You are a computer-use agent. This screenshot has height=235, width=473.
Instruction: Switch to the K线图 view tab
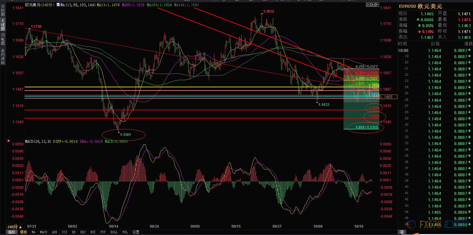pyautogui.click(x=3, y=25)
